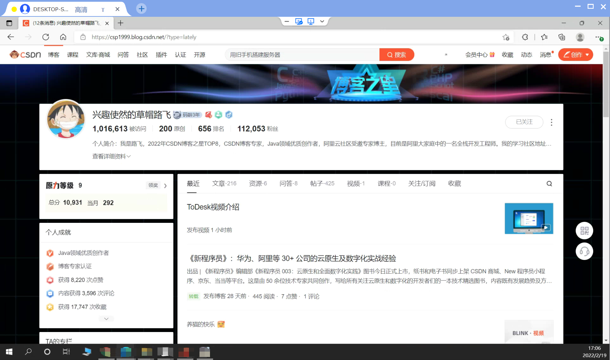Image resolution: width=610 pixels, height=360 pixels.
Task: Open the 文库·商城 nav item
Action: click(98, 55)
